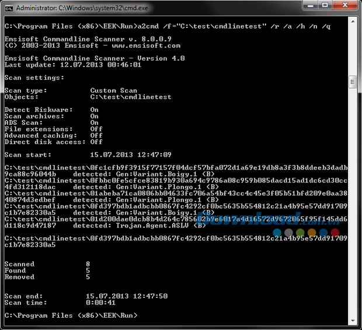Maximize the command prompt window
362x330 pixels.
click(x=325, y=5)
